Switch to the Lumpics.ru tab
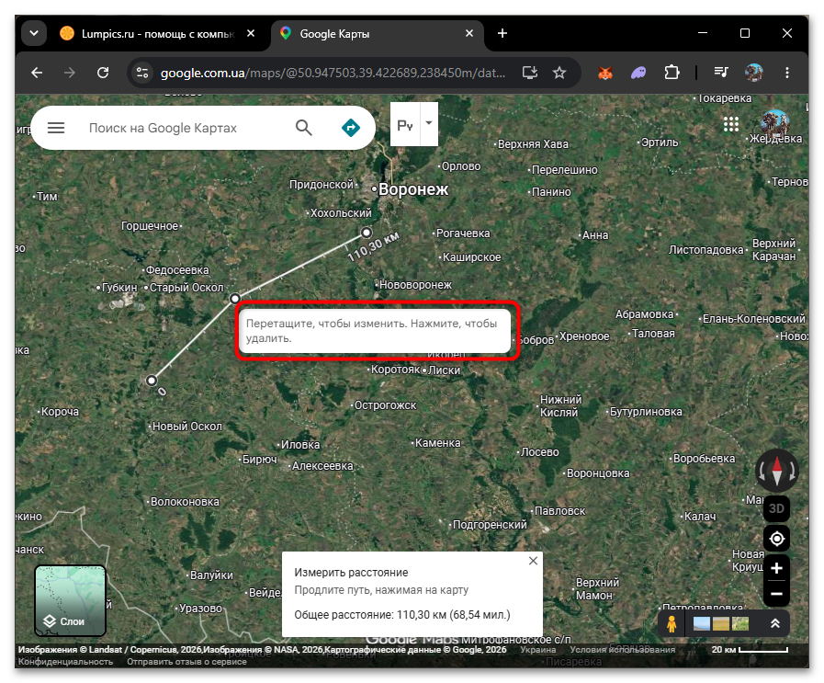Image resolution: width=824 pixels, height=683 pixels. pos(158,34)
